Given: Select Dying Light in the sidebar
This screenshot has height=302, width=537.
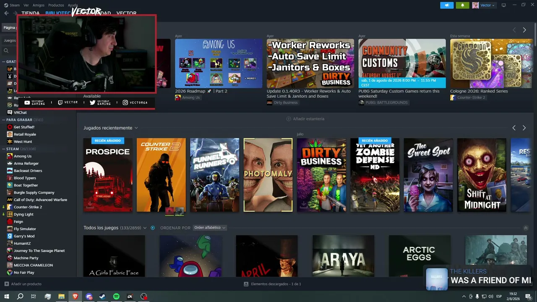Looking at the screenshot, I should click(23, 214).
